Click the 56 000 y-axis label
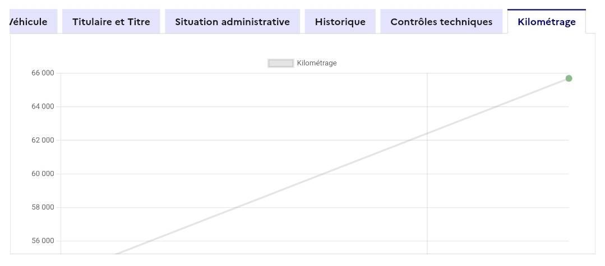Viewport: 605px width, 266px height. (x=43, y=241)
